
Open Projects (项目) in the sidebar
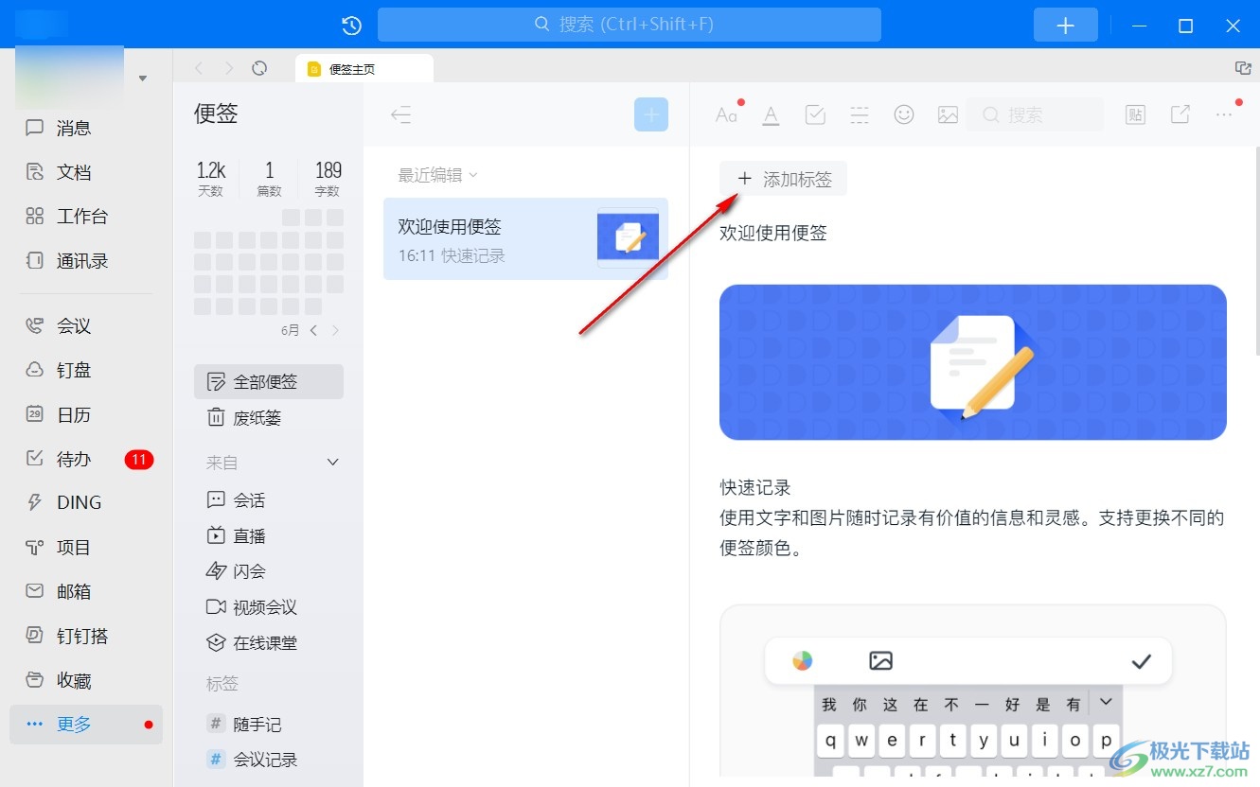pos(86,548)
